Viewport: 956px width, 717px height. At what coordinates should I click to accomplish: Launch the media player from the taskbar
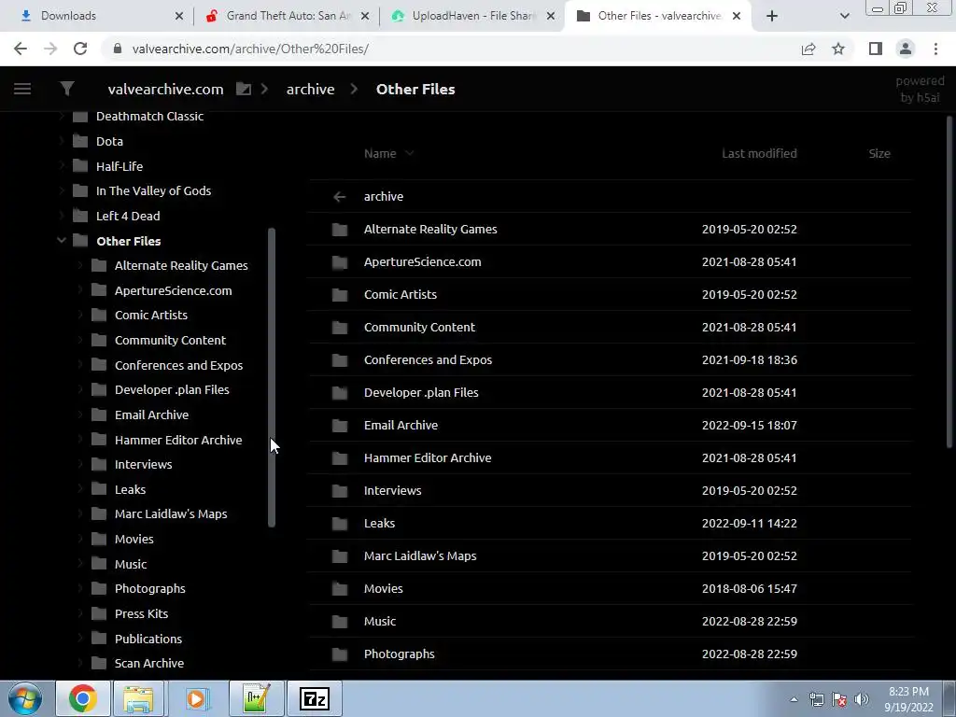(x=197, y=698)
